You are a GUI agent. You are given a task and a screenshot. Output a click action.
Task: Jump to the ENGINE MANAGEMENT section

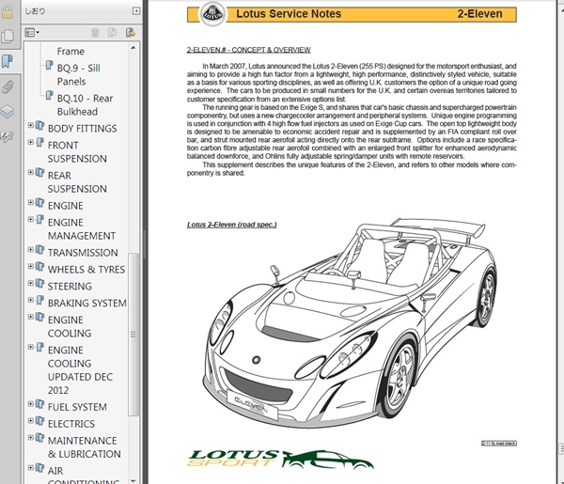pos(82,229)
